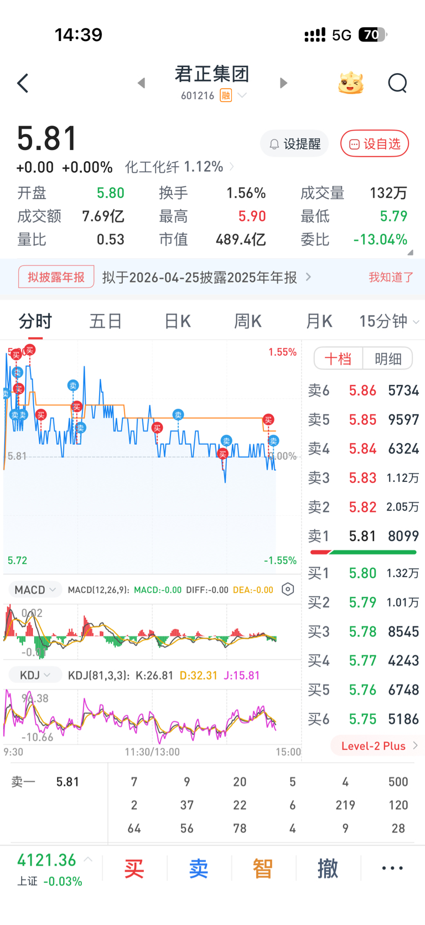Tap 成交额 7.69亿 value
The height and width of the screenshot is (925, 425).
pyautogui.click(x=103, y=217)
